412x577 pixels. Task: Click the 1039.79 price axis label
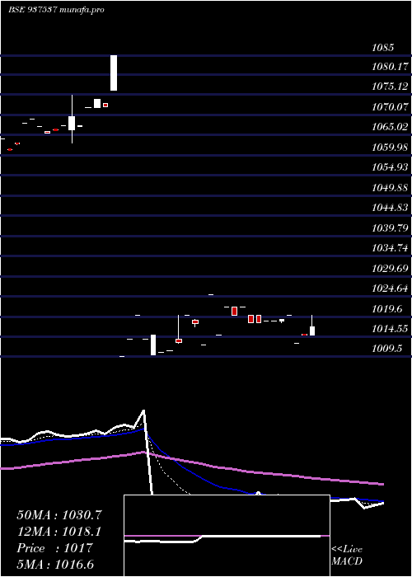(391, 228)
